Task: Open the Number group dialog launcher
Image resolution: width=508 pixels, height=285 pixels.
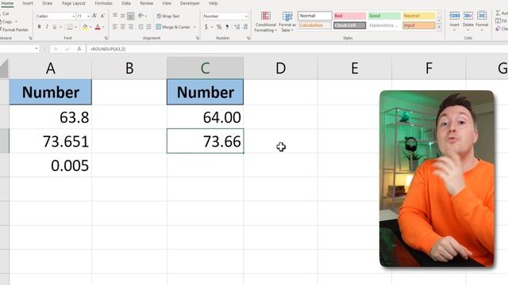Action: tap(248, 38)
